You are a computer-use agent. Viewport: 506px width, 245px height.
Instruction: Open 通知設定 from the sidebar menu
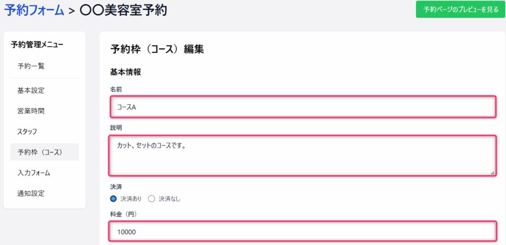tap(31, 193)
